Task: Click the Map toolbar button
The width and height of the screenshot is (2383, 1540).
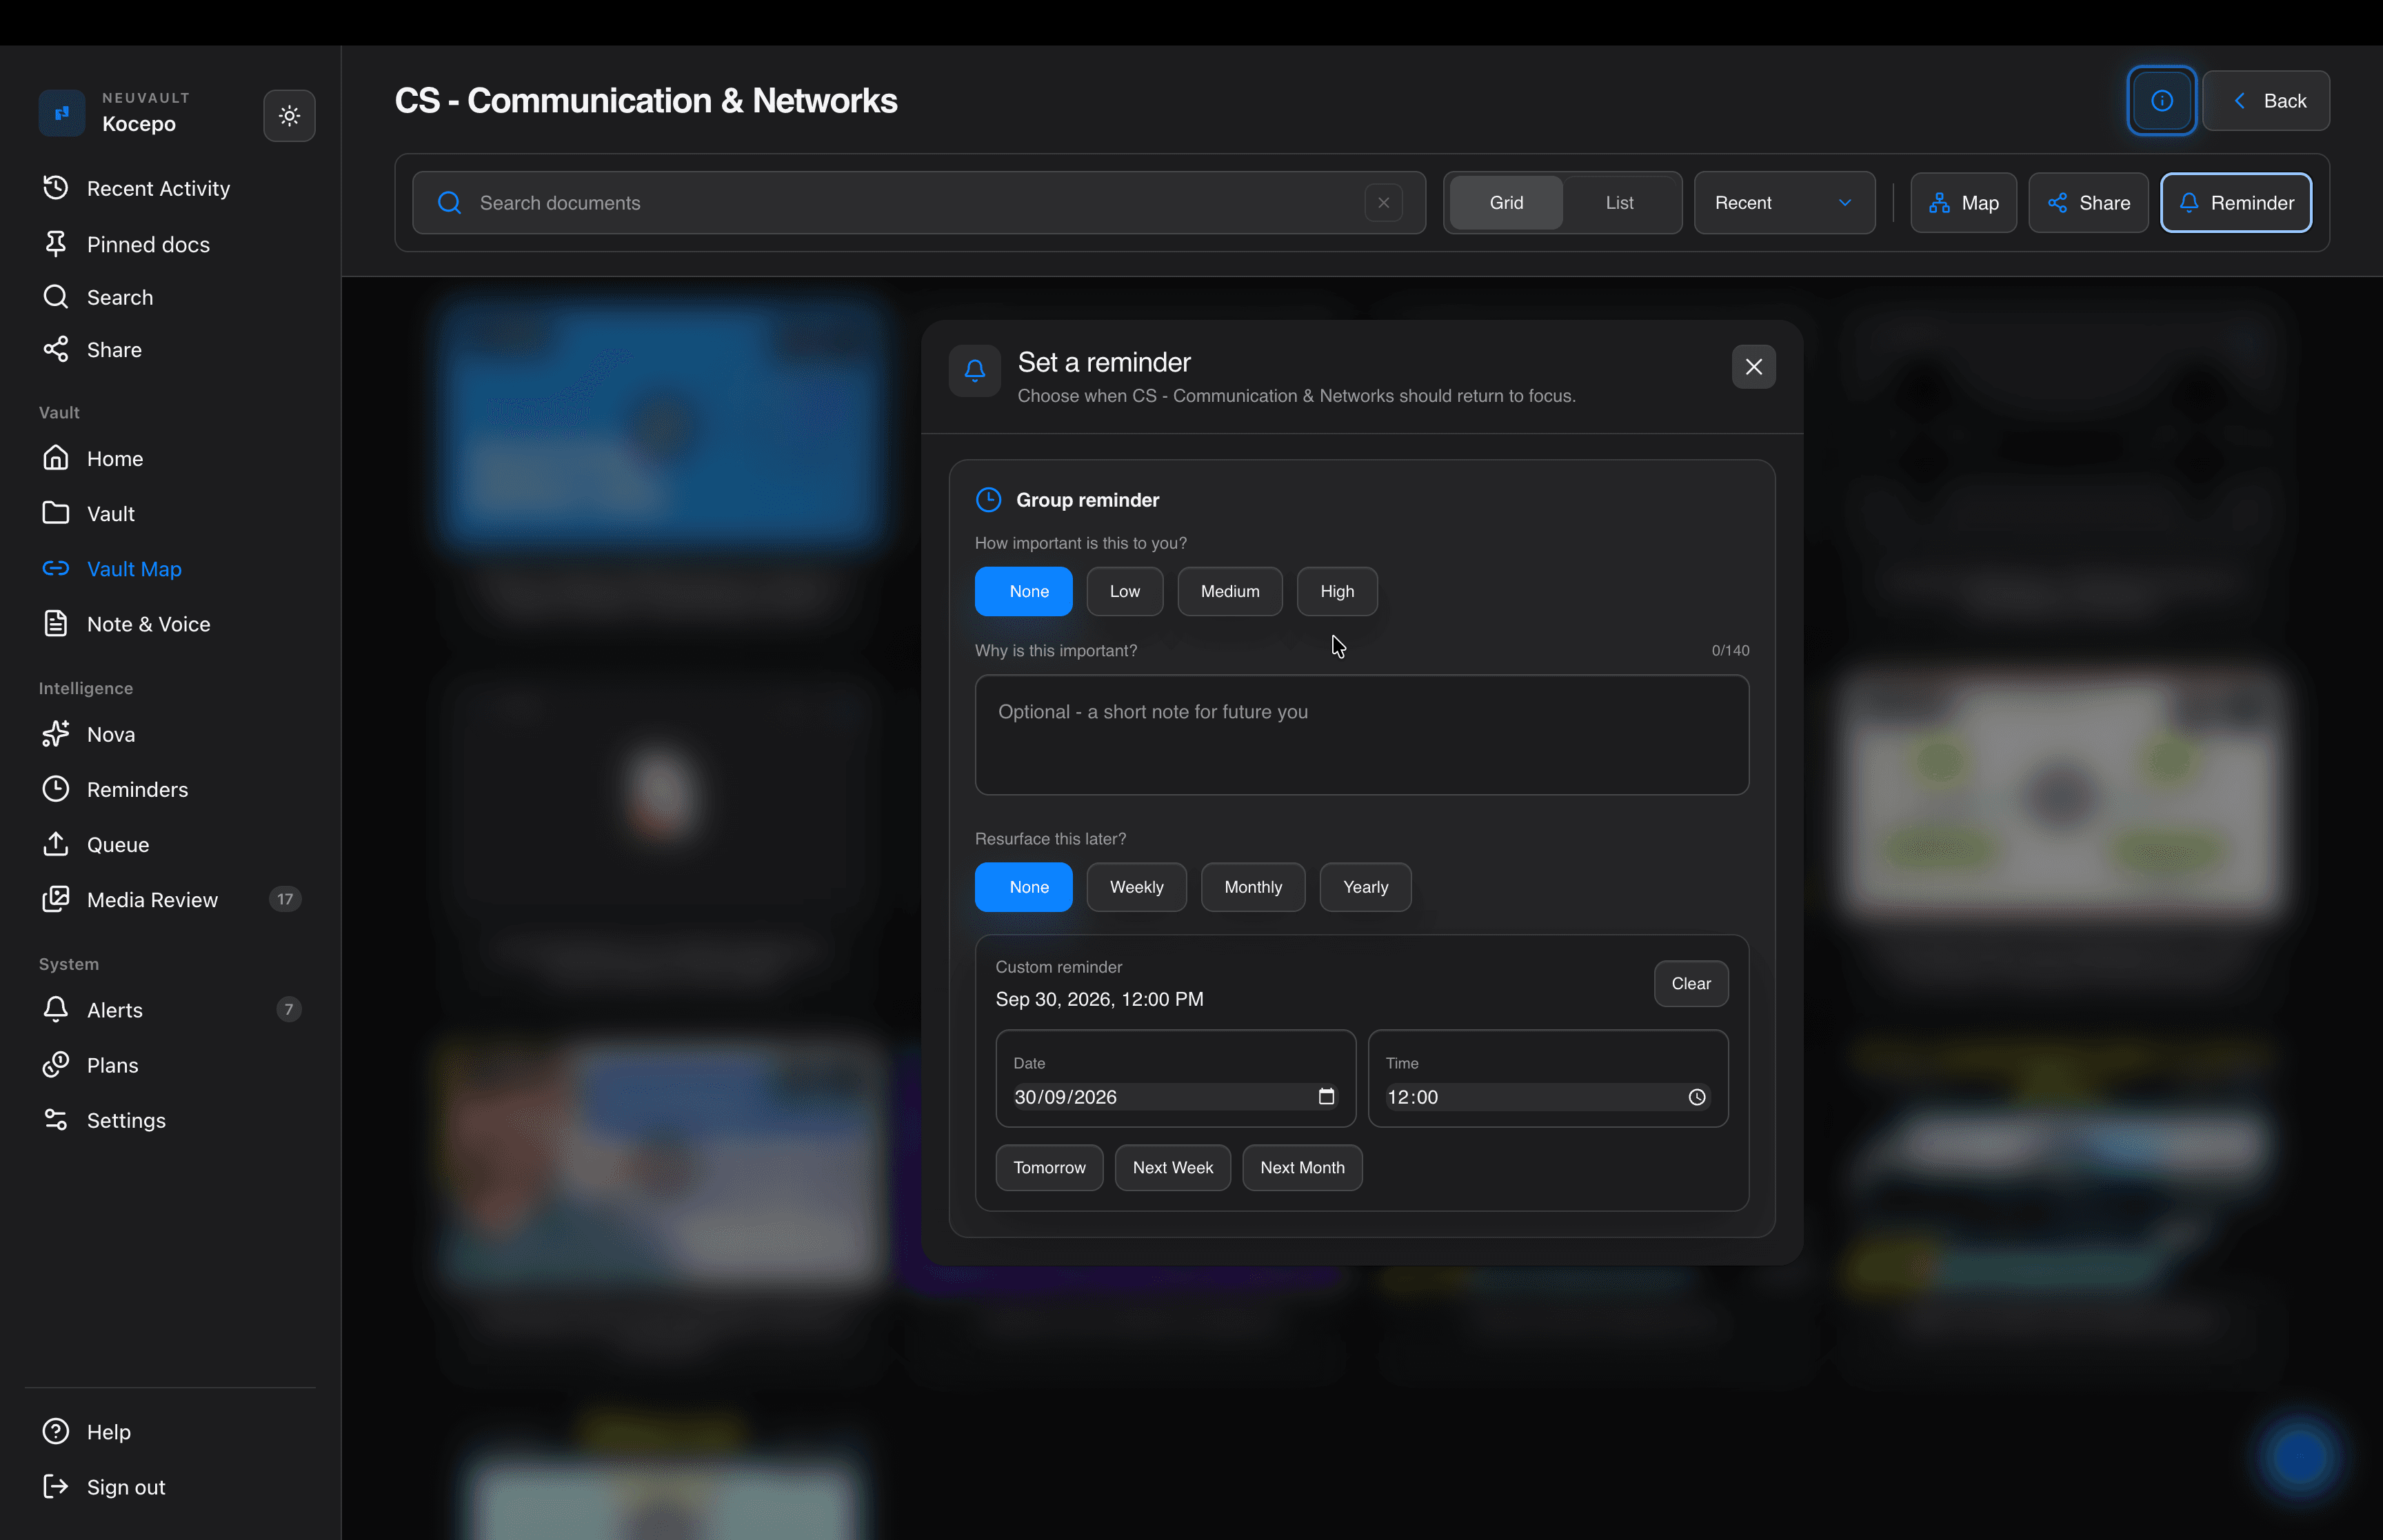Action: (1963, 203)
